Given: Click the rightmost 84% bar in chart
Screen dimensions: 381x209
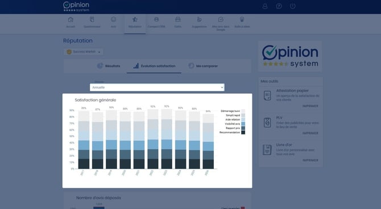Looking at the screenshot, I should pos(208,141).
